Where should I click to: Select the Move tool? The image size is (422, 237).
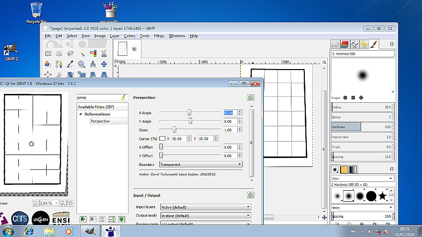(x=104, y=64)
